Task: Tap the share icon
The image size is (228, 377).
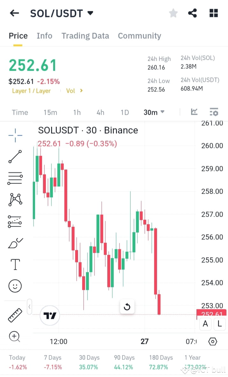Action: tap(192, 13)
